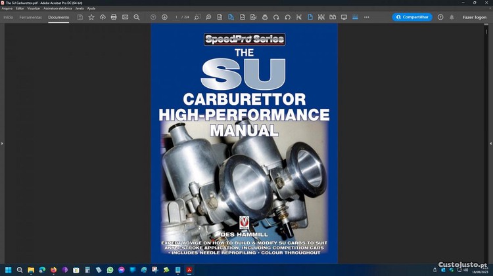493x276 pixels.
Task: Click the notifications bell icon
Action: [452, 17]
